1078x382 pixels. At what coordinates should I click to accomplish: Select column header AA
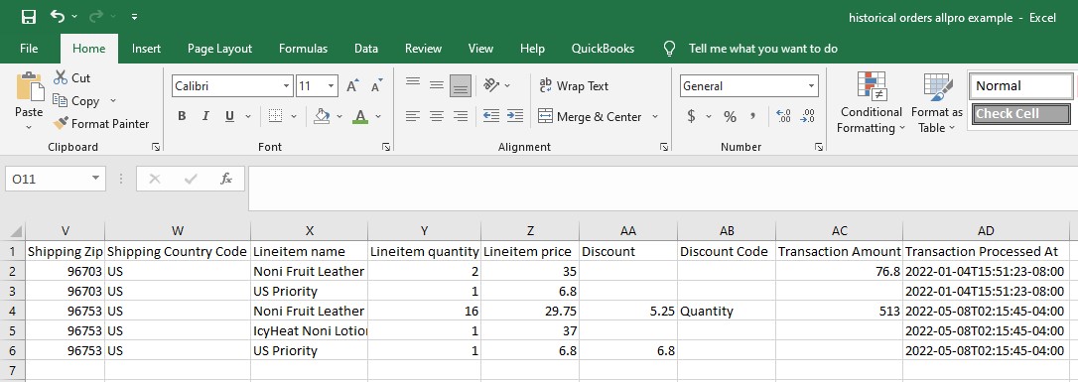(x=628, y=231)
